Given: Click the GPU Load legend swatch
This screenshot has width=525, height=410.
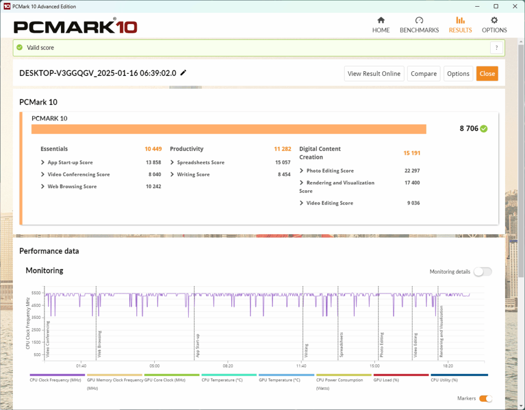Looking at the screenshot, I should point(401,375).
